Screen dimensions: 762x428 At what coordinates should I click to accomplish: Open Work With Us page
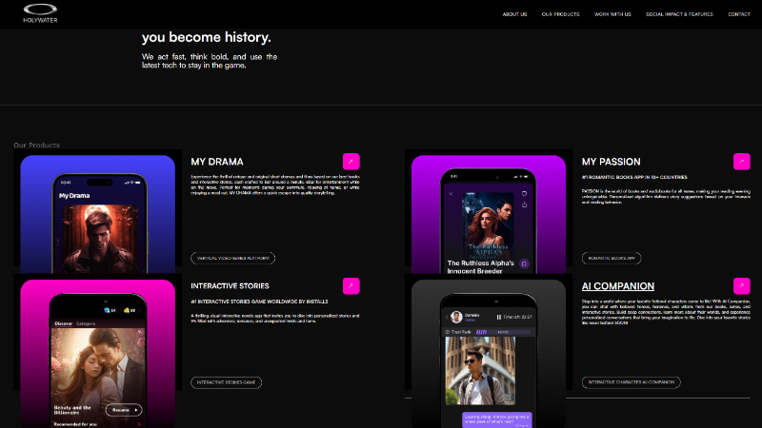coord(612,14)
